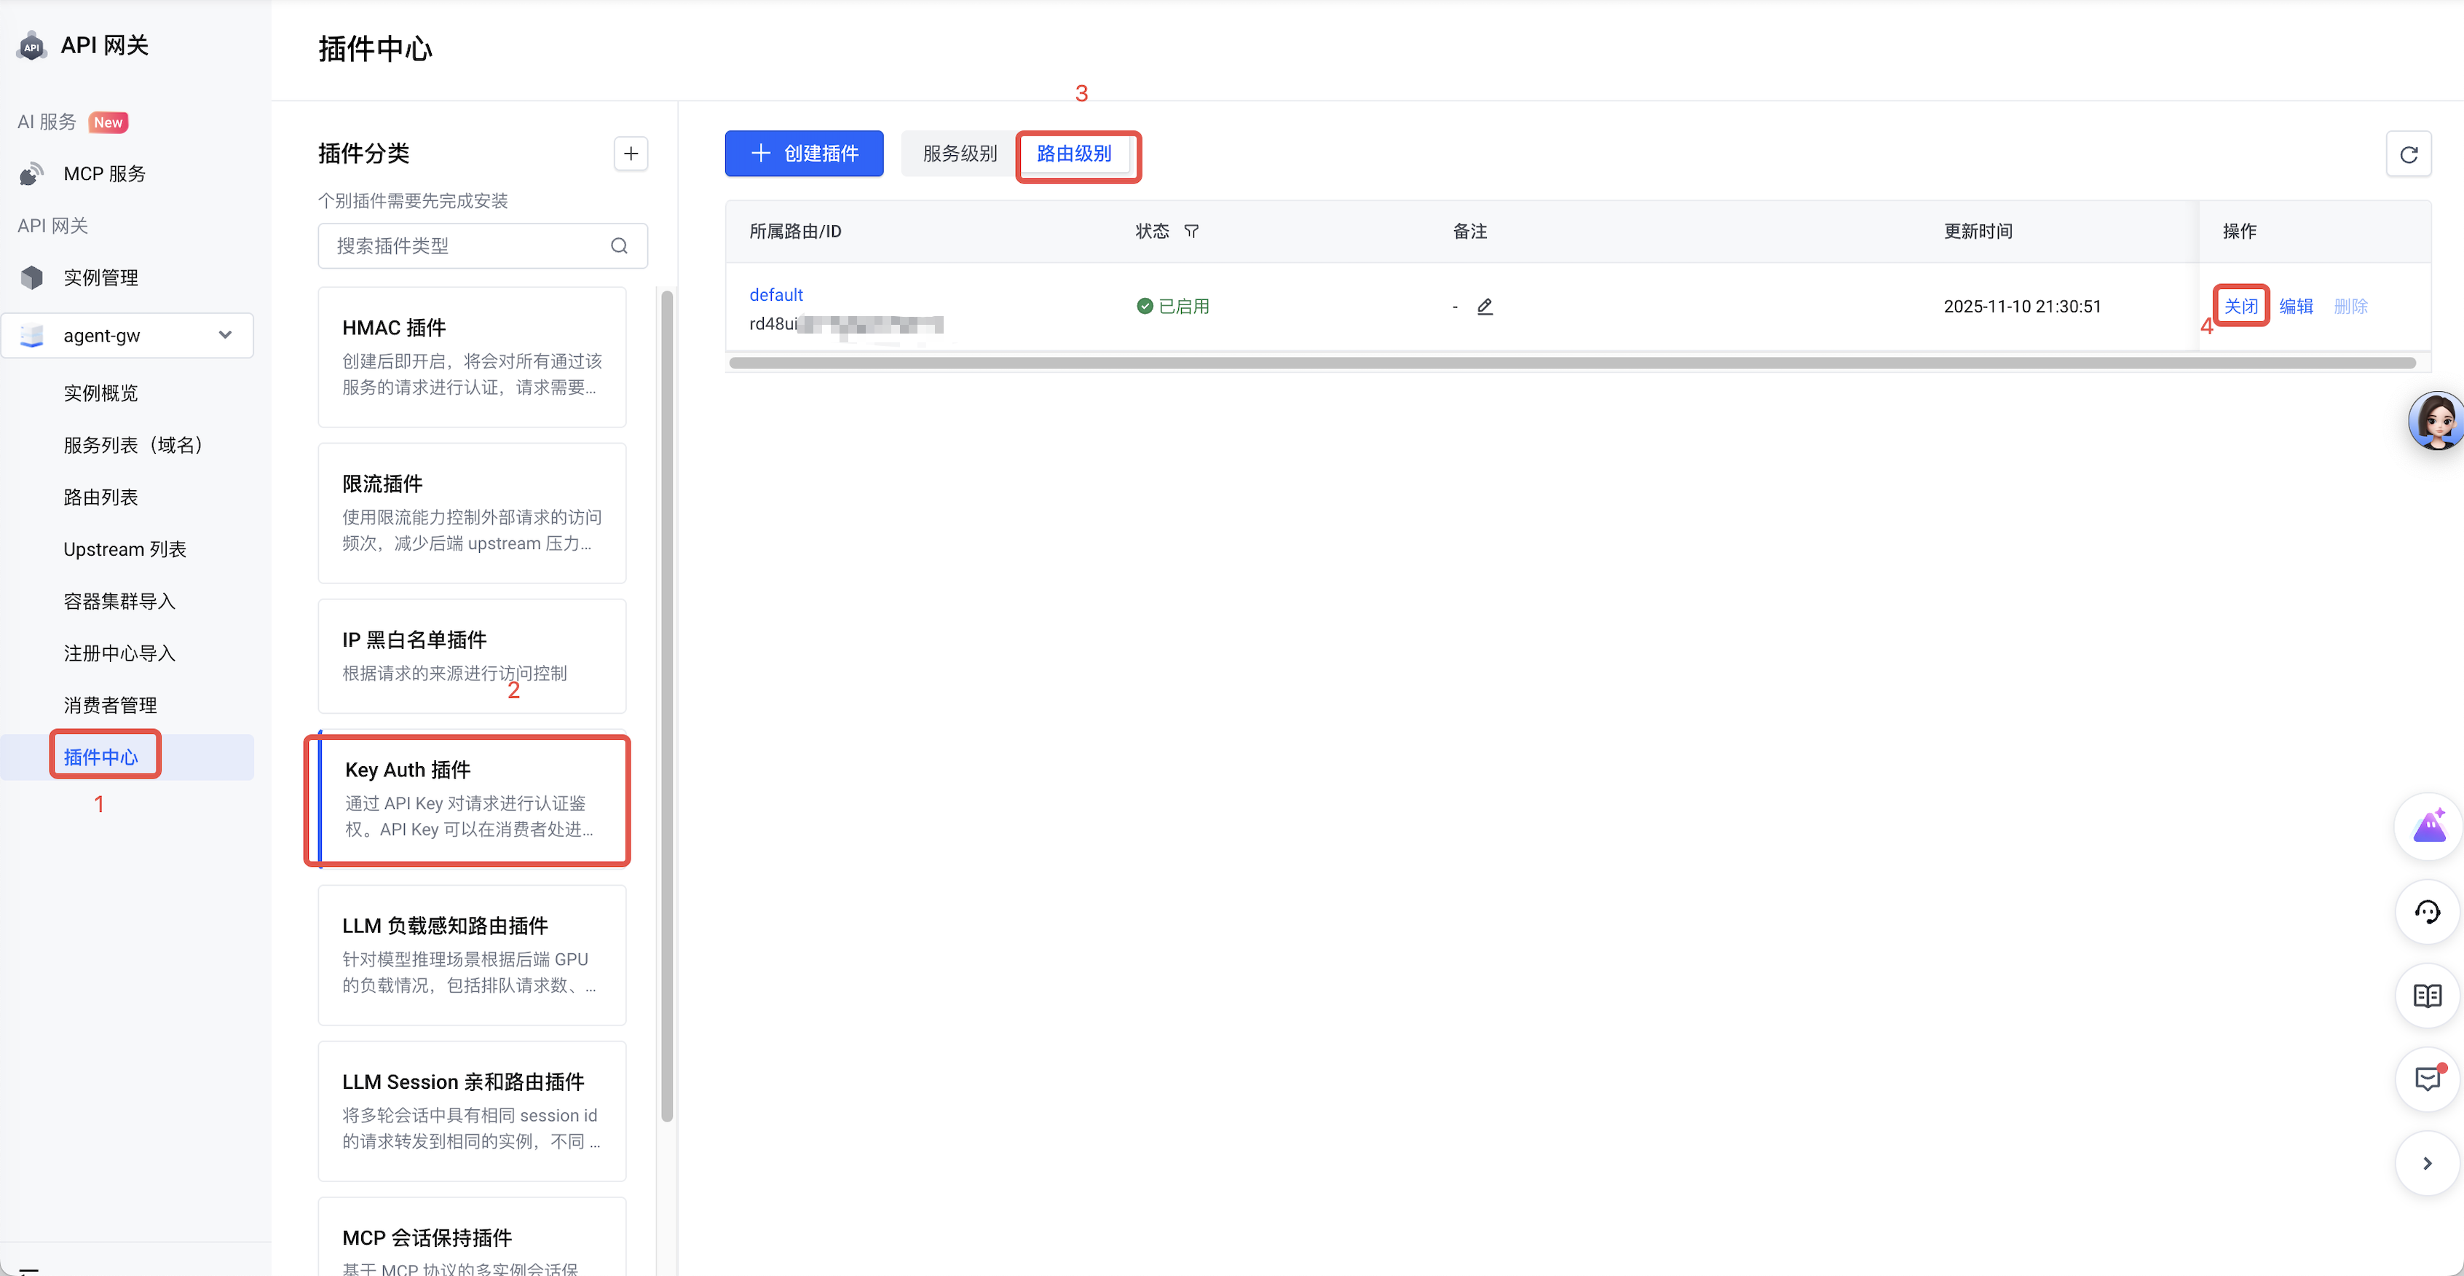Expand the agent-gw instance dropdown
The width and height of the screenshot is (2464, 1276).
pyautogui.click(x=225, y=336)
